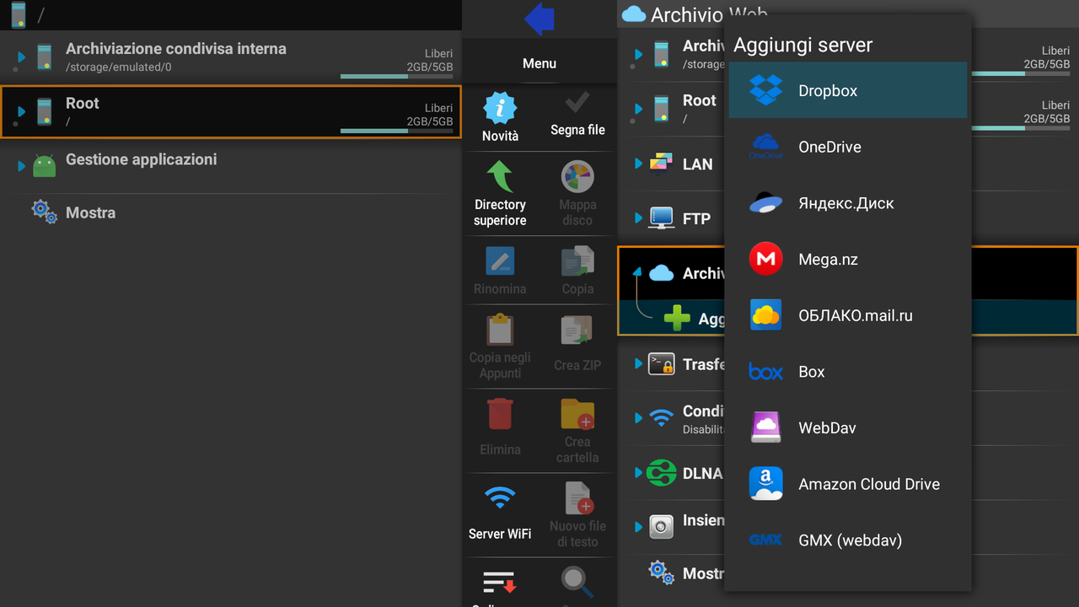Expand DLNA entry
This screenshot has height=607, width=1079.
(x=638, y=473)
